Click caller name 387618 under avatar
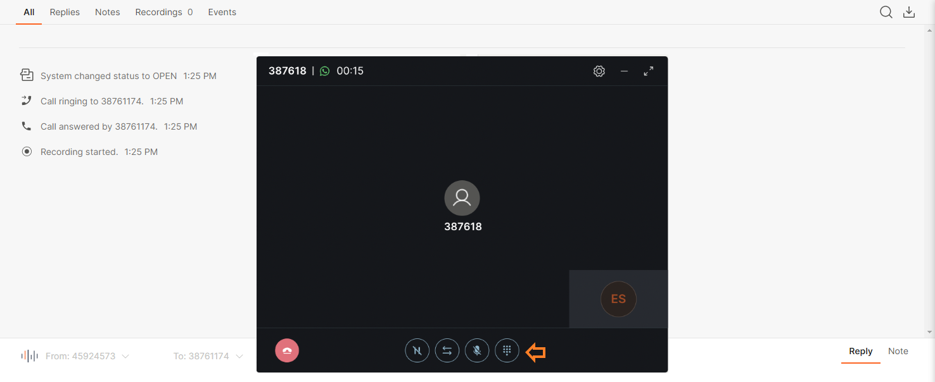 click(x=462, y=226)
